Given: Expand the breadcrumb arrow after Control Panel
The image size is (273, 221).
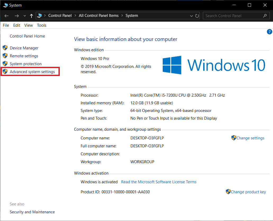Looking at the screenshot, I should pos(75,15).
